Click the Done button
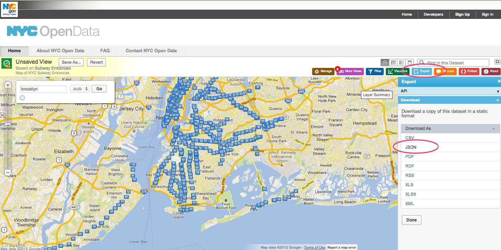The height and width of the screenshot is (250, 501). point(411,220)
